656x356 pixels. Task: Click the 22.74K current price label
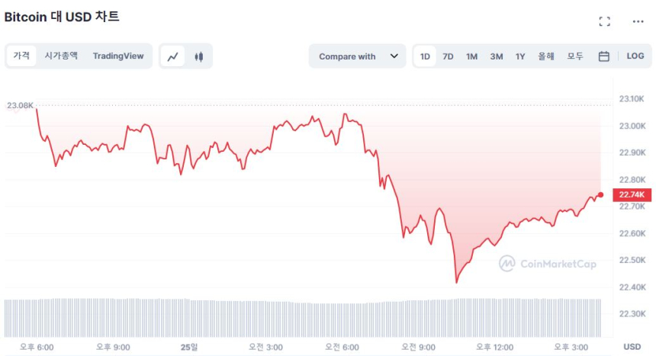(632, 195)
